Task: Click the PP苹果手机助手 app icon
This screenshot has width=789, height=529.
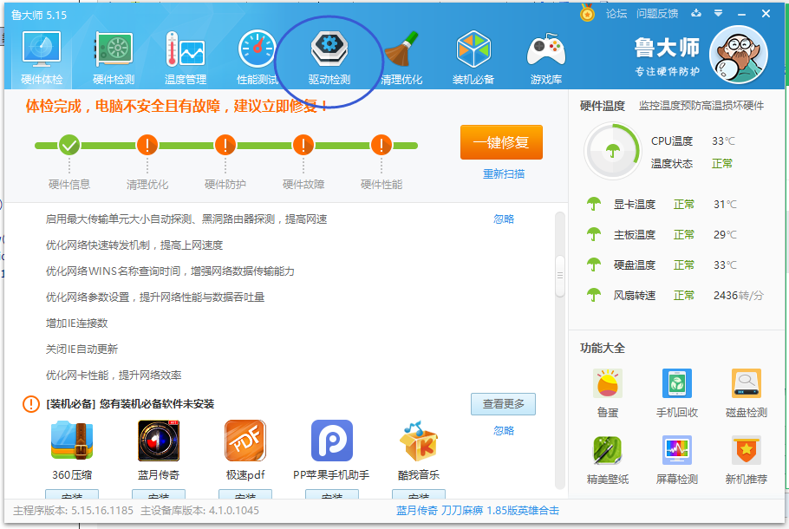Action: 331,441
